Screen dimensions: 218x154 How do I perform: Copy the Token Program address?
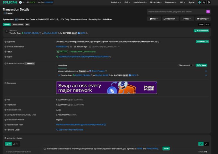pyautogui.click(x=106, y=71)
